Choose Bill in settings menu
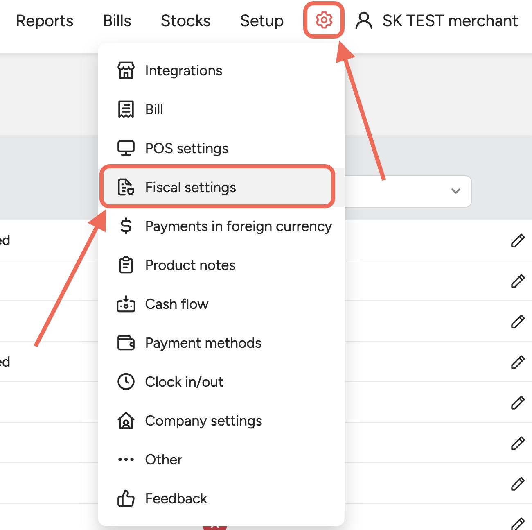This screenshot has height=530, width=532. [221, 109]
